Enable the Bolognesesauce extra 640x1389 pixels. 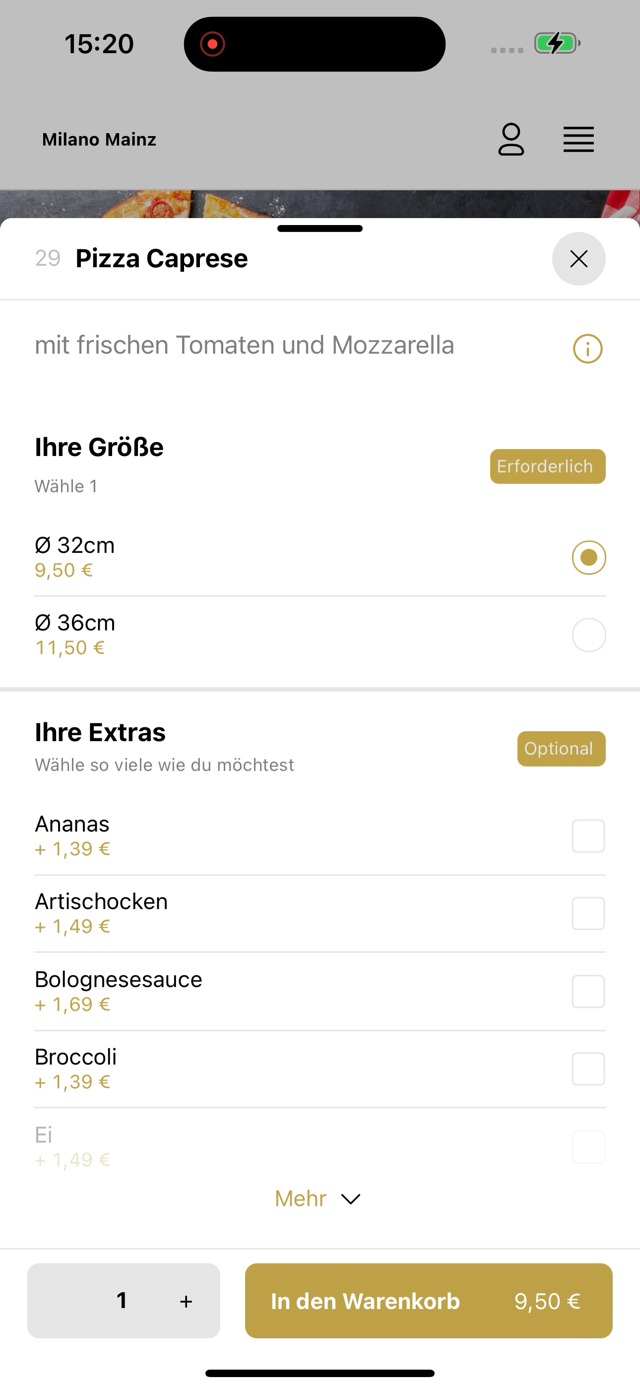tap(588, 991)
